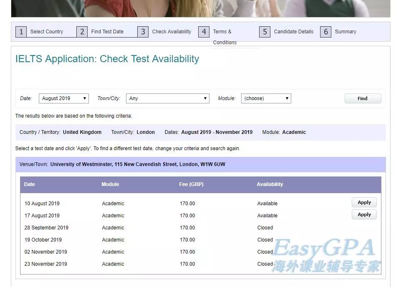Image resolution: width=396 pixels, height=287 pixels.
Task: Open the Date dropdown showing August 2019
Action: 64,98
